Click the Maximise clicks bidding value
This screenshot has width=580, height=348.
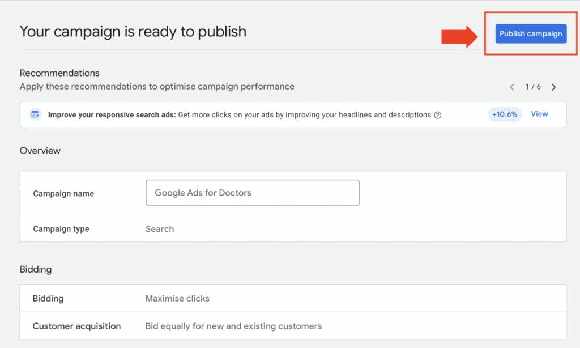[177, 298]
